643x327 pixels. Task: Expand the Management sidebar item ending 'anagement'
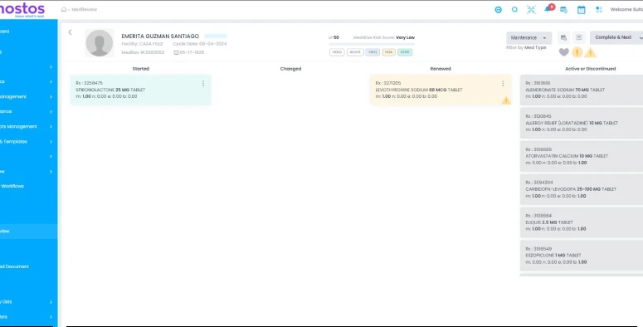51,97
